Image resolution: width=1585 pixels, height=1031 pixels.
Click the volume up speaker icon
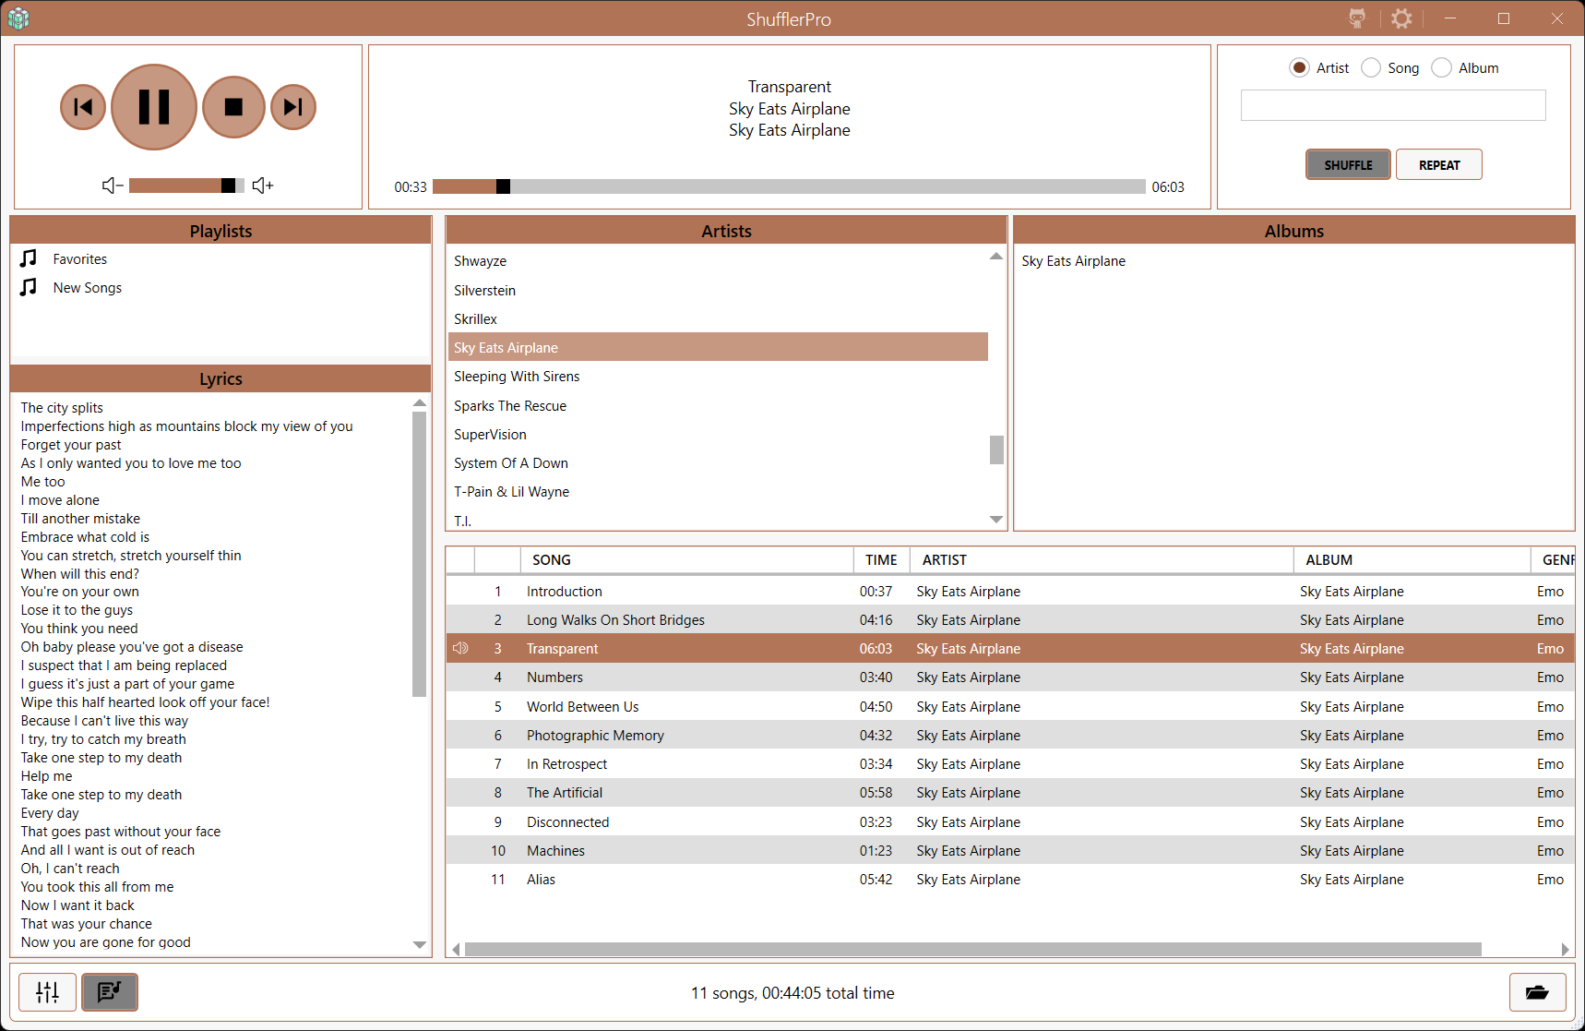click(263, 186)
